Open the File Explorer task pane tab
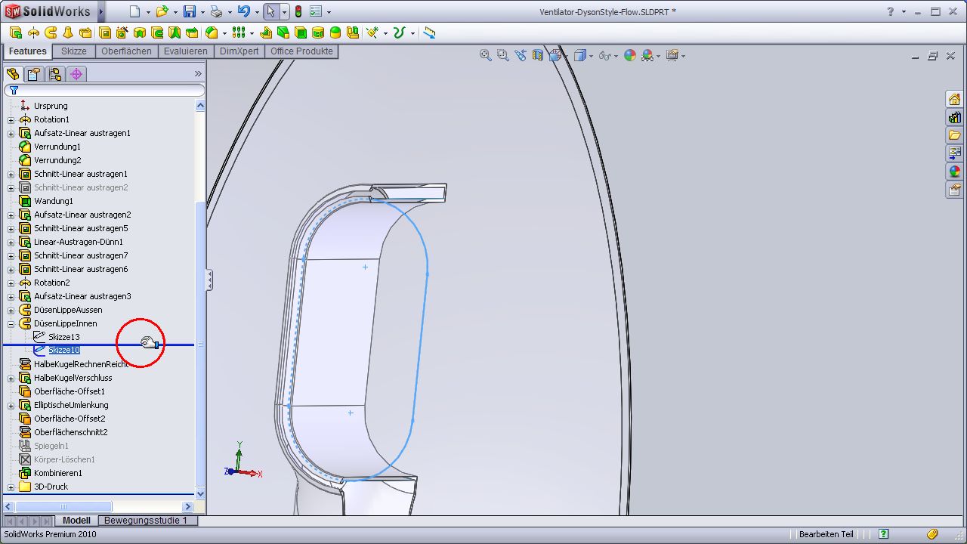 [955, 136]
